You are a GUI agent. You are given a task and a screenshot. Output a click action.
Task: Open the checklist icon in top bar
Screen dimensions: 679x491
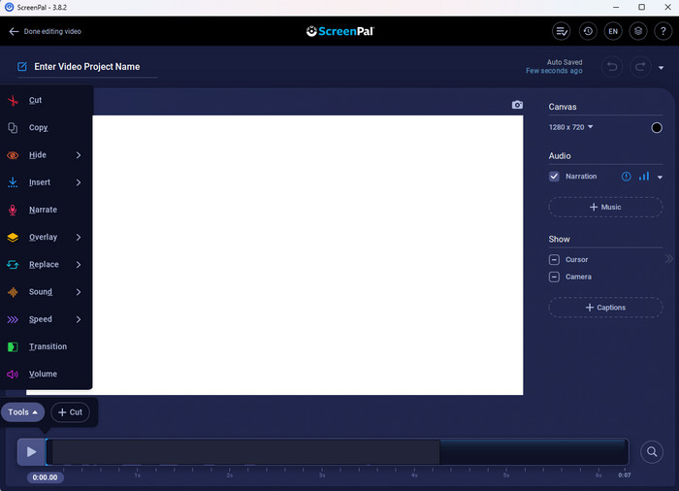[562, 31]
